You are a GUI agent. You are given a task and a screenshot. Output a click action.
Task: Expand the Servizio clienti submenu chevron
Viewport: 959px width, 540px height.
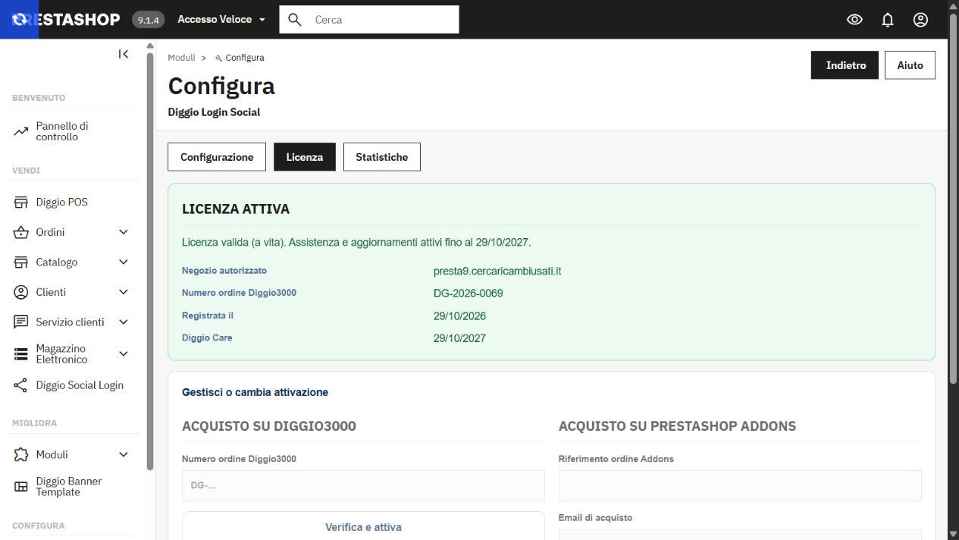124,322
